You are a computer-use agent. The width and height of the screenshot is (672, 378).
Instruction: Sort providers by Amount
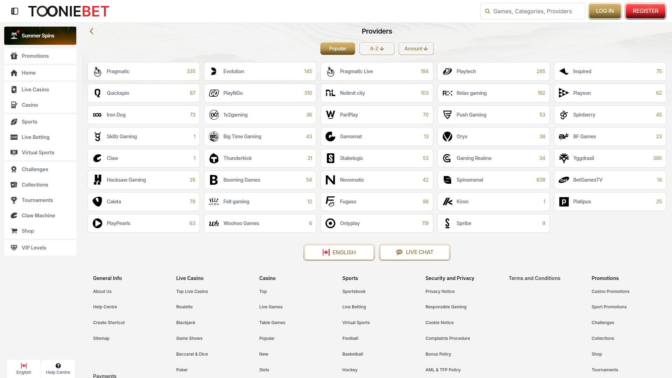[x=416, y=49]
